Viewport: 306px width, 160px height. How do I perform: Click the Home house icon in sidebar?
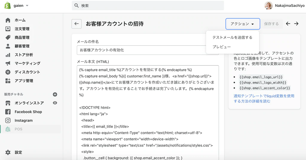click(x=8, y=20)
